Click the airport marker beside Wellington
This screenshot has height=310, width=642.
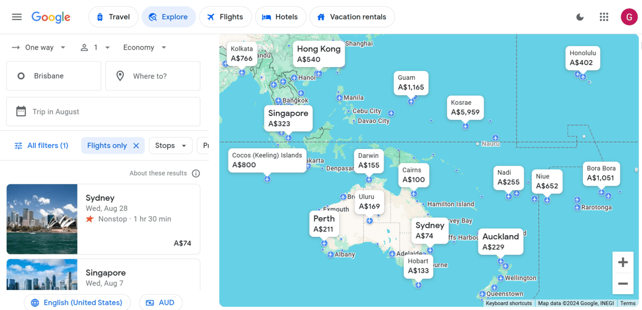[x=501, y=278]
